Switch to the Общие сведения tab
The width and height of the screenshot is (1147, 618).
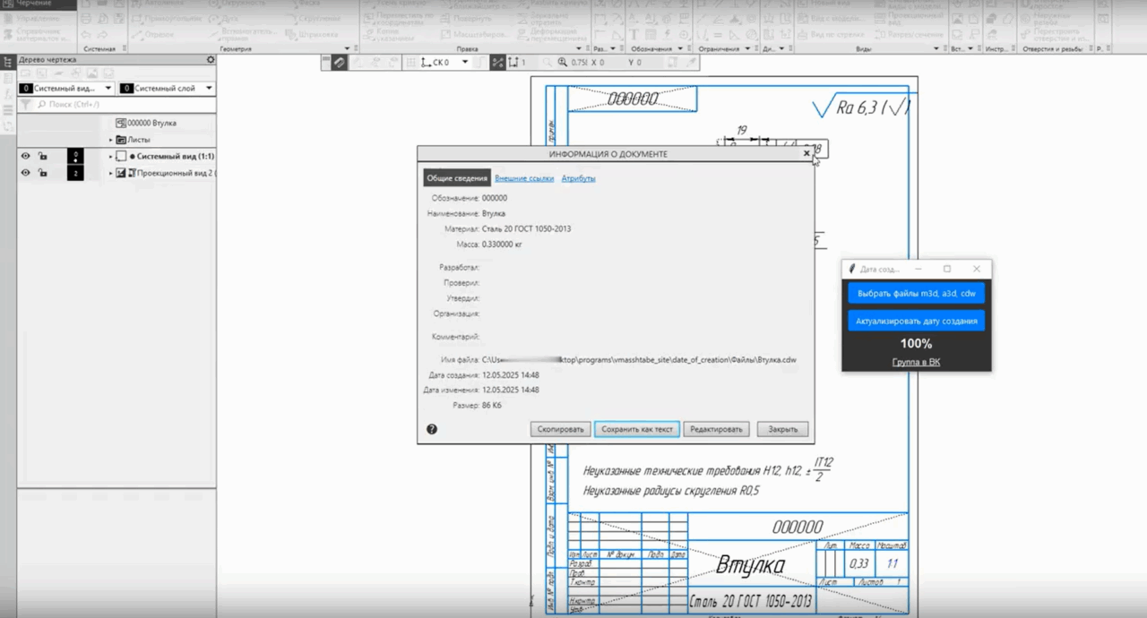click(x=457, y=178)
